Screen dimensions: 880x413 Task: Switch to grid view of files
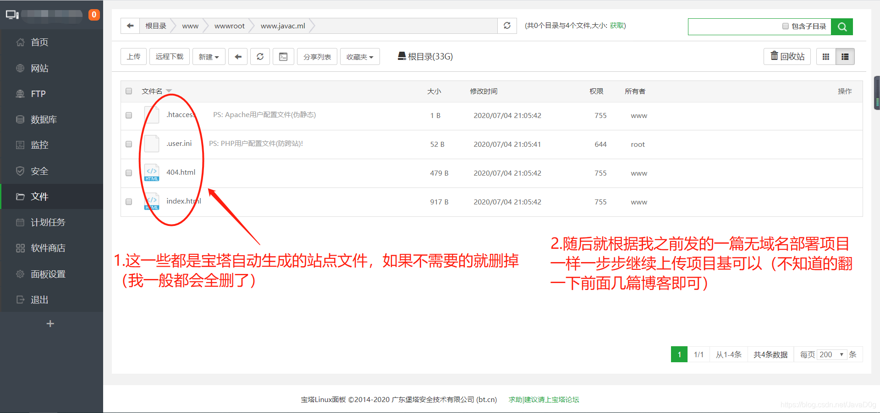[826, 56]
